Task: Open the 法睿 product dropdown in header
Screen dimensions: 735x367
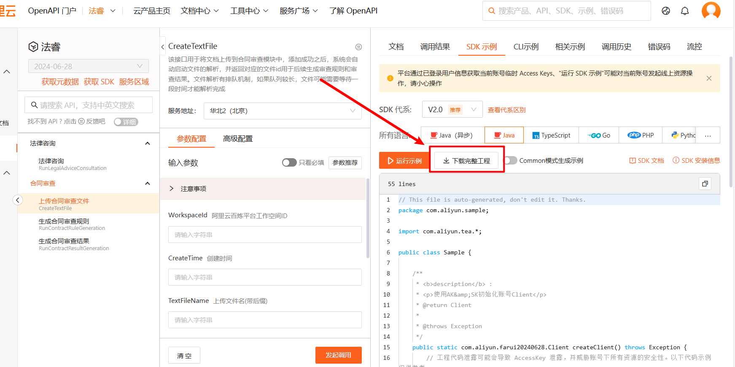Action: [102, 11]
